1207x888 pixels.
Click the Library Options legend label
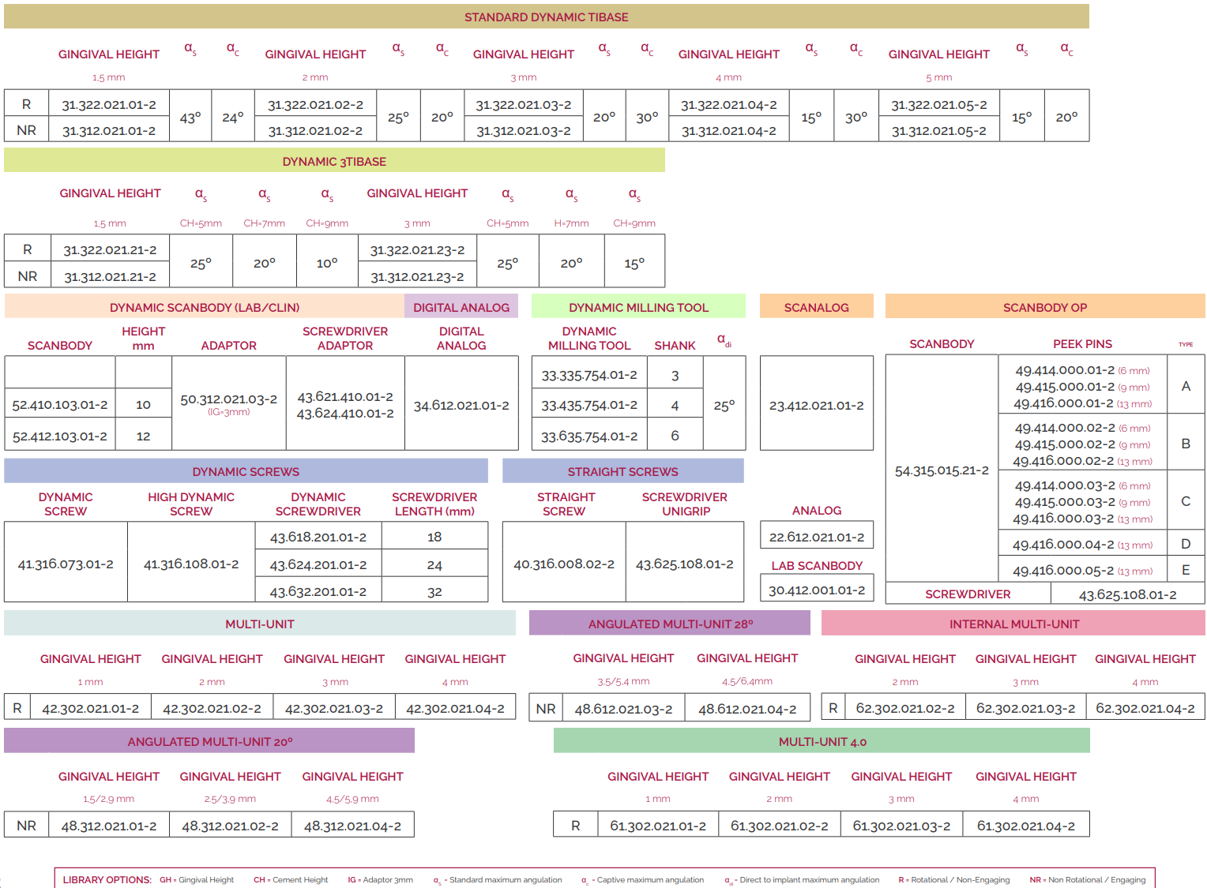(107, 879)
